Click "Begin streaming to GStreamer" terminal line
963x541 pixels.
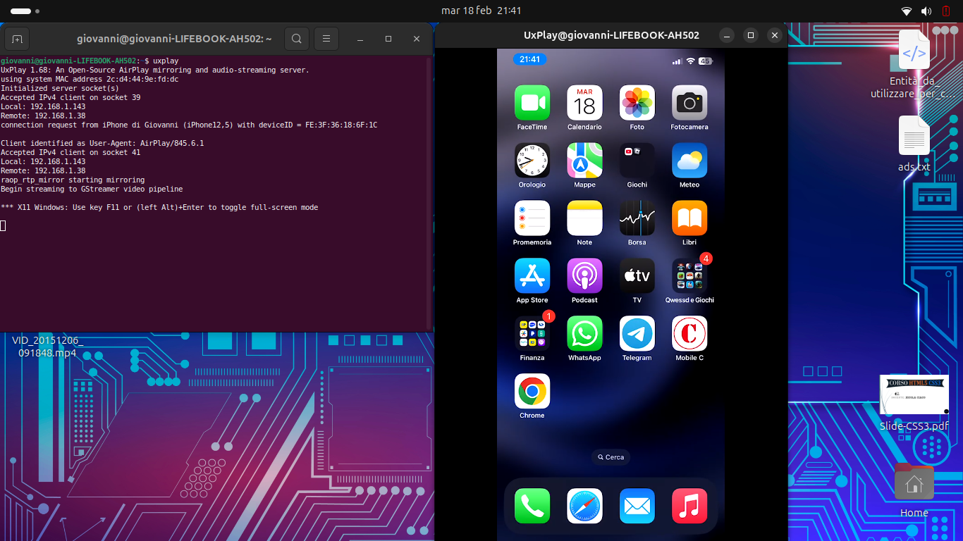92,189
